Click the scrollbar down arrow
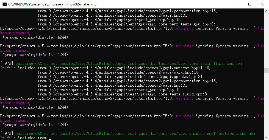This screenshot has height=140, width=269. click(x=266, y=138)
